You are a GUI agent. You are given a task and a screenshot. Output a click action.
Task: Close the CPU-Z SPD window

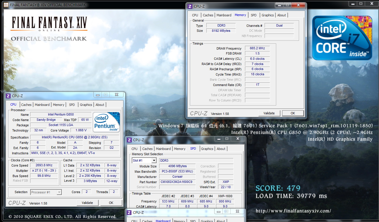(x=237, y=138)
